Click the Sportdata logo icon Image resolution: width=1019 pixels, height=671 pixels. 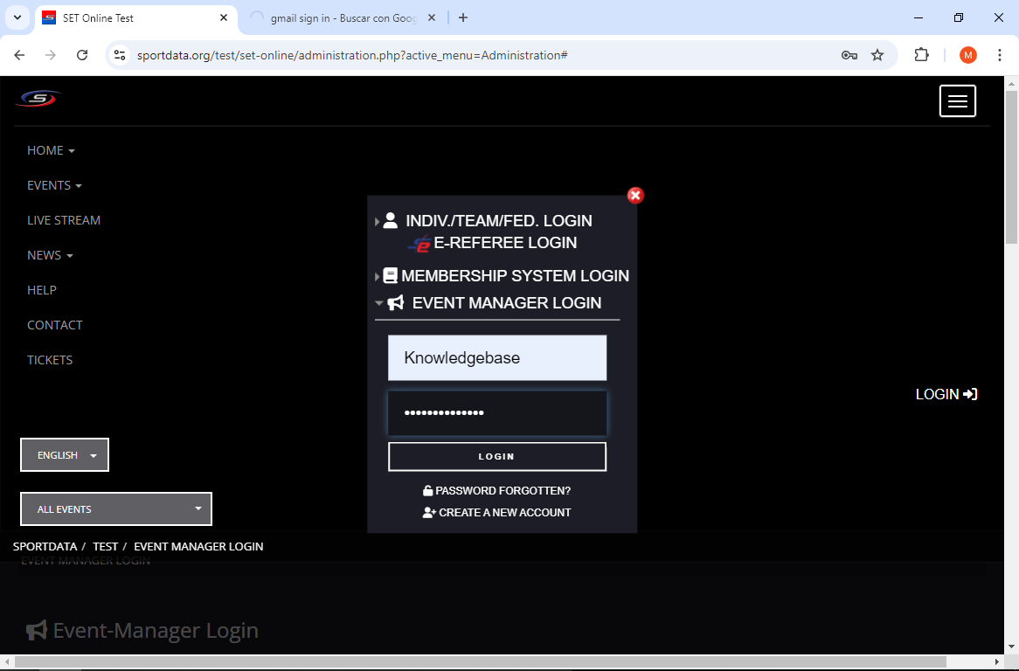[x=38, y=100]
